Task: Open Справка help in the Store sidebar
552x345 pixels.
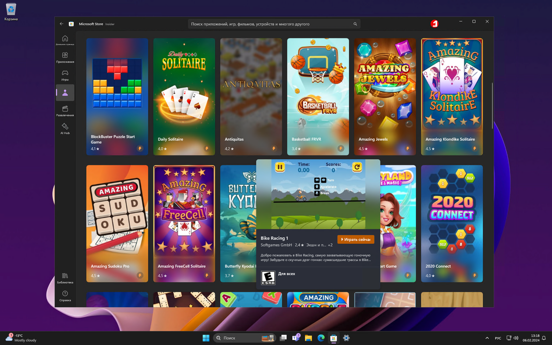Action: click(x=65, y=296)
